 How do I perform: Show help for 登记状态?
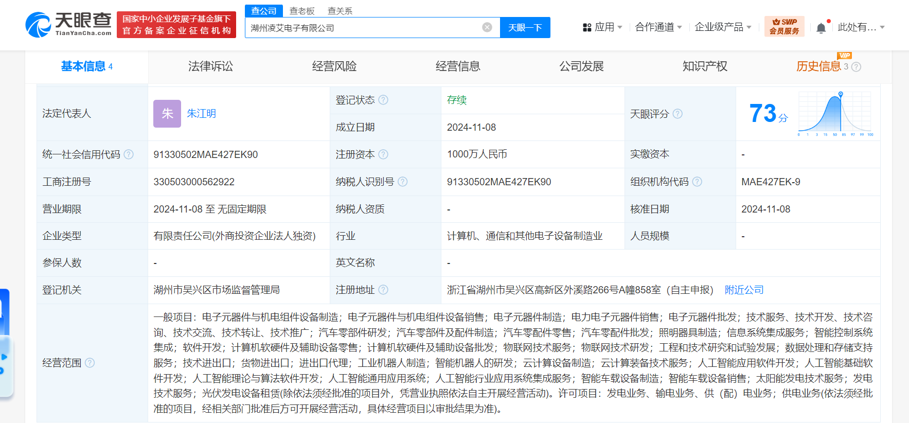pyautogui.click(x=383, y=100)
